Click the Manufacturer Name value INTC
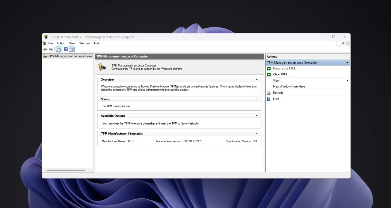 pos(130,141)
